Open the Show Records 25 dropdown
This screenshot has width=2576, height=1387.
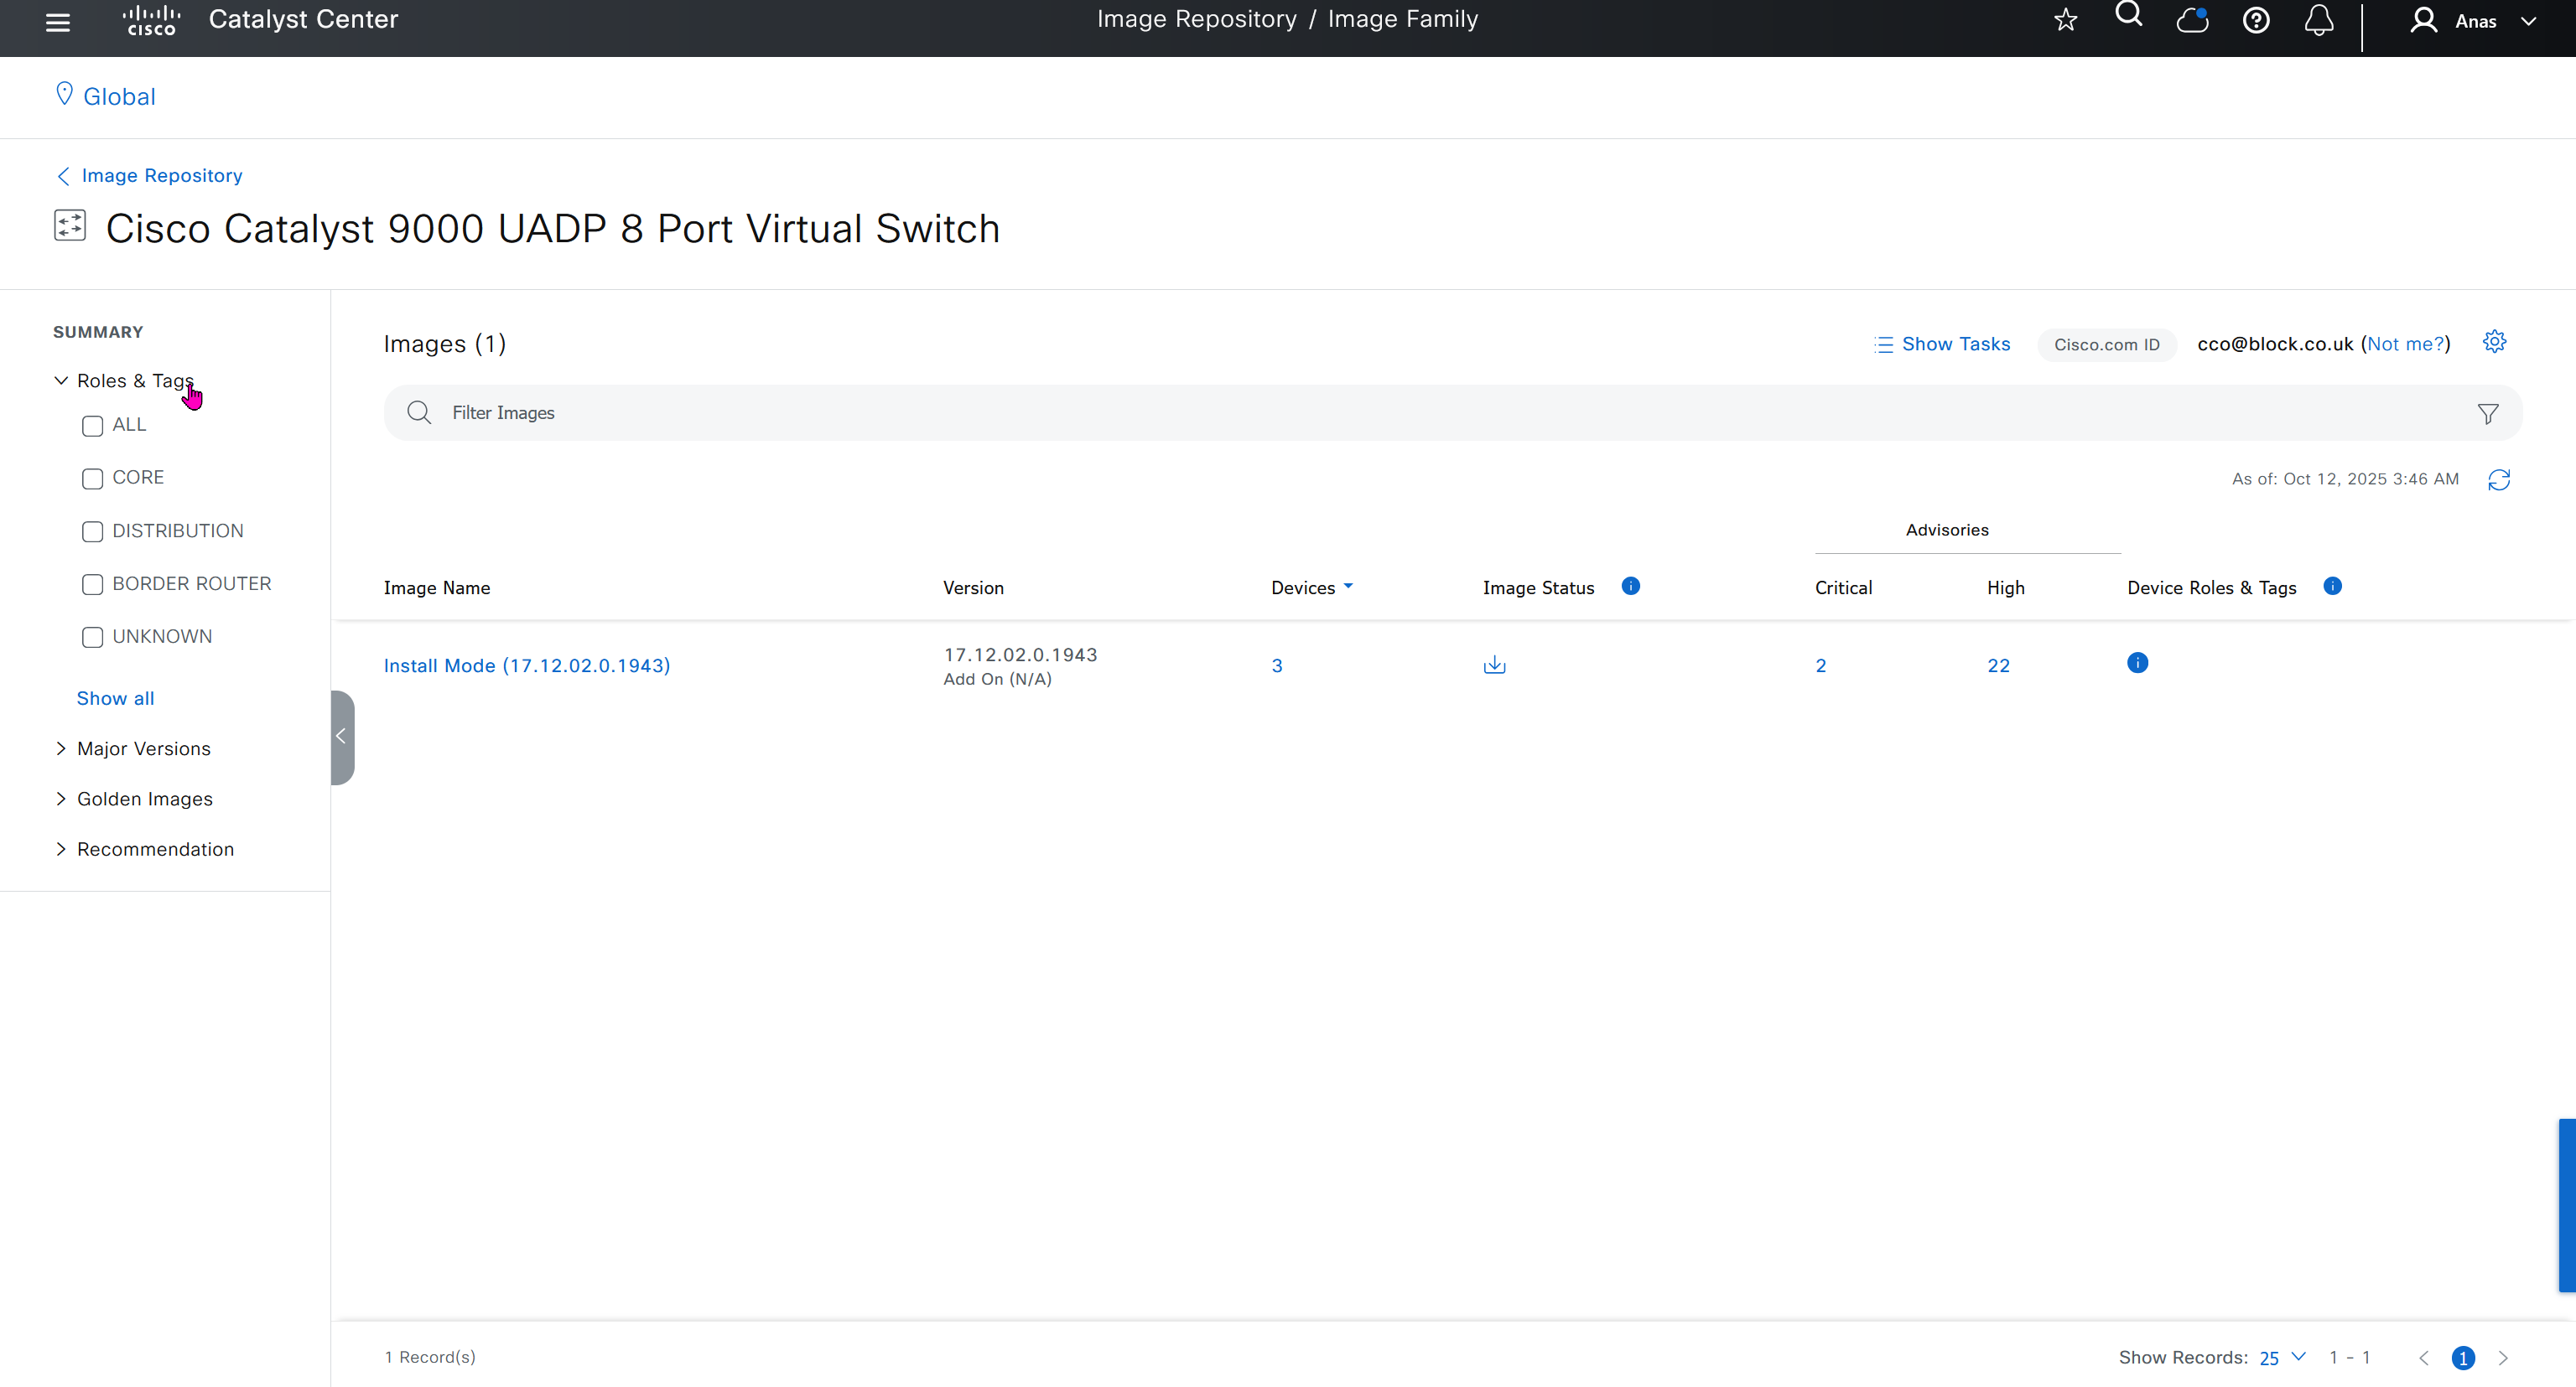coord(2282,1357)
